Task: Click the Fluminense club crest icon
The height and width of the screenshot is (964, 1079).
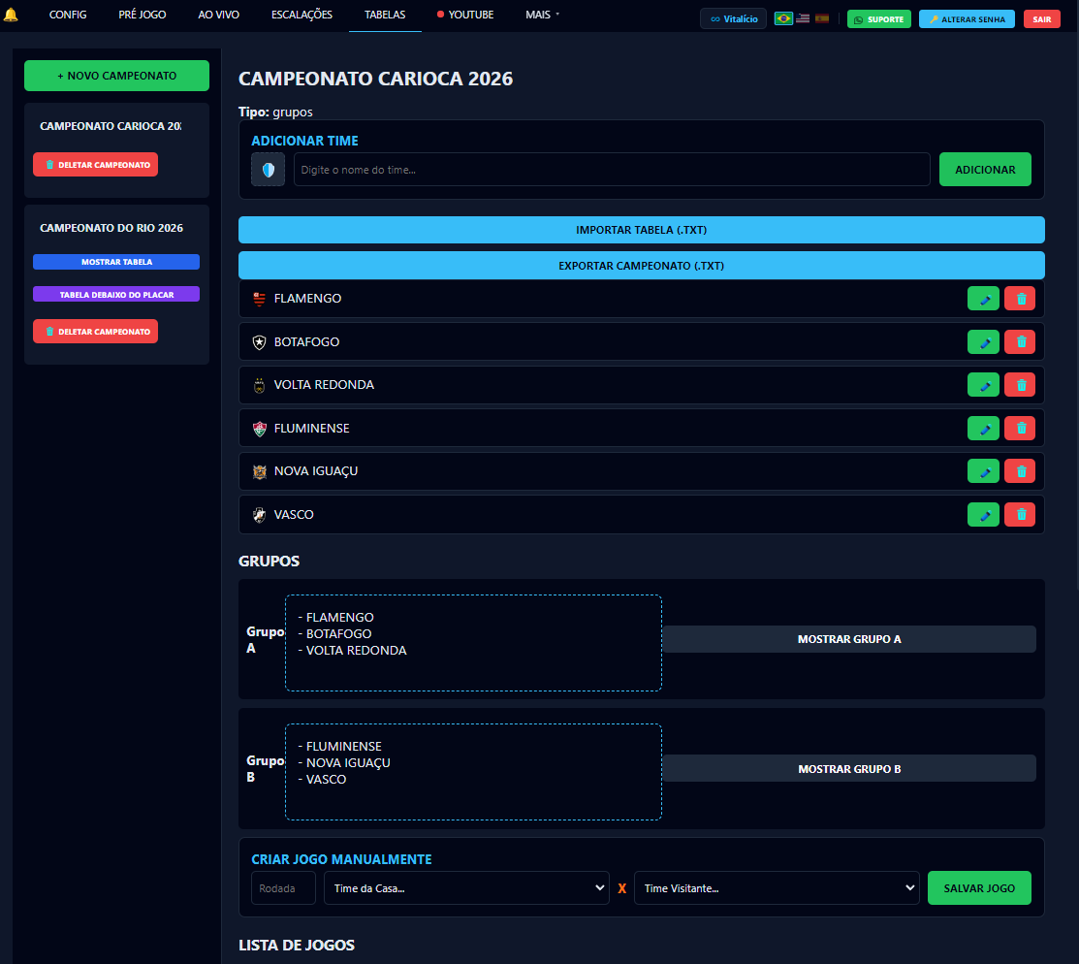Action: coord(260,429)
